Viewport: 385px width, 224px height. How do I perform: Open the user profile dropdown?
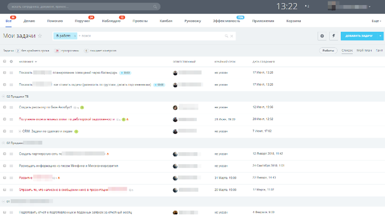click(x=369, y=7)
